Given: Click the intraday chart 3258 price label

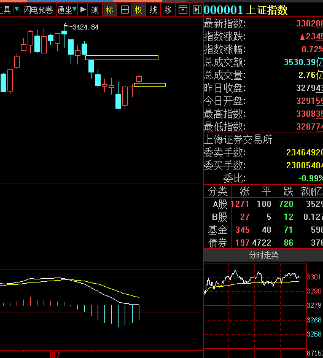Looking at the screenshot, I should 314,334.
